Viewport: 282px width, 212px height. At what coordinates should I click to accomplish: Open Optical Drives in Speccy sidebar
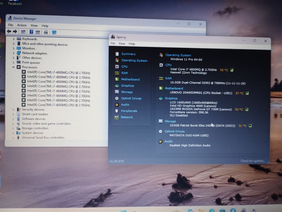[x=131, y=98]
